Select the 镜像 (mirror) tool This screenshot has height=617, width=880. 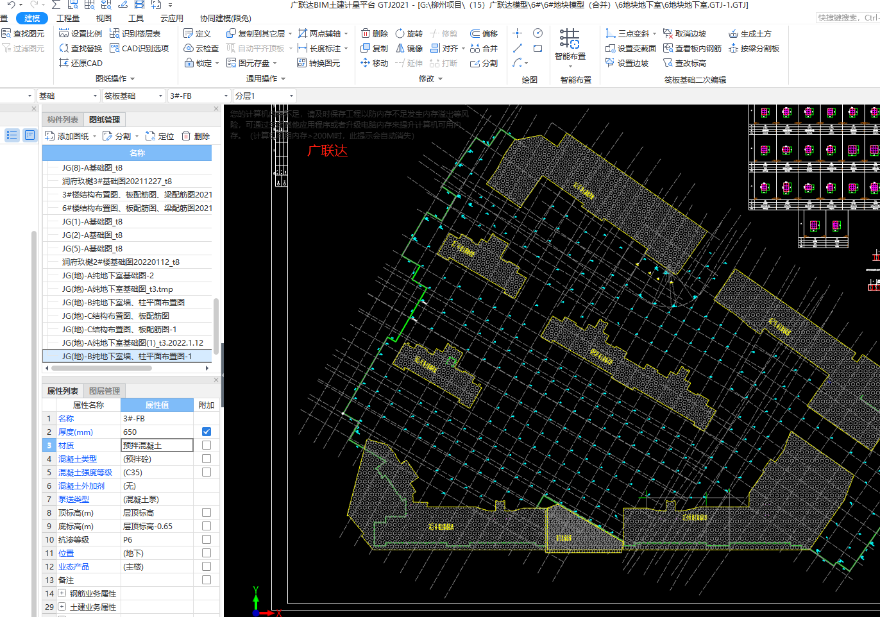coord(409,48)
